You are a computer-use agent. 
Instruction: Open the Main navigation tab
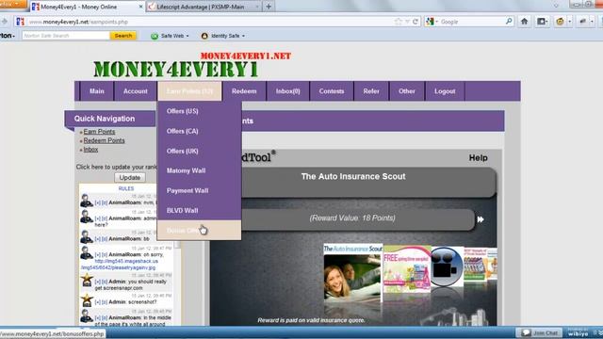[x=97, y=91]
